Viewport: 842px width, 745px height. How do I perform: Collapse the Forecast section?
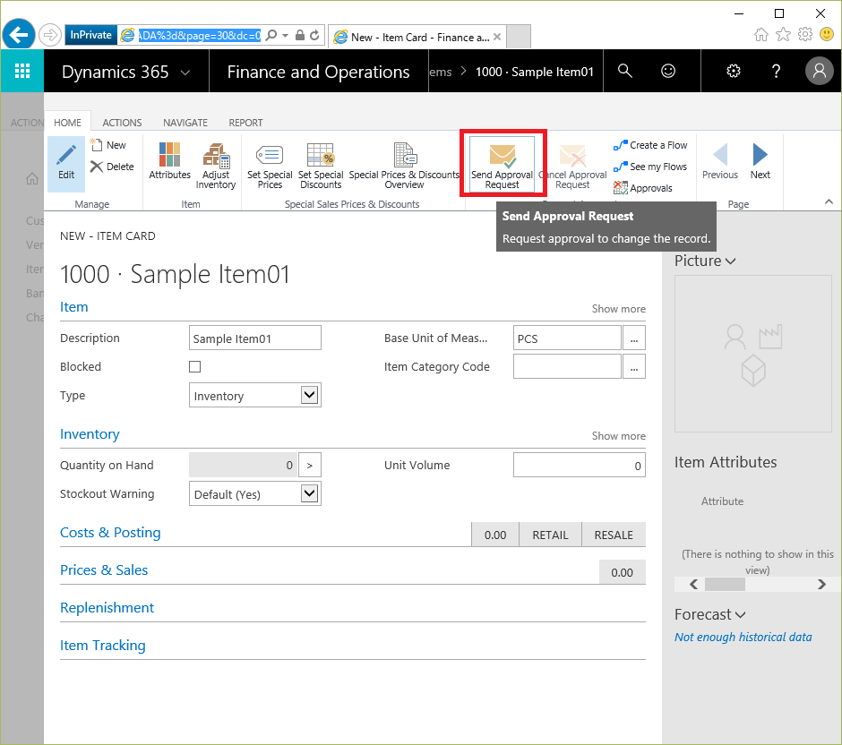[x=740, y=615]
